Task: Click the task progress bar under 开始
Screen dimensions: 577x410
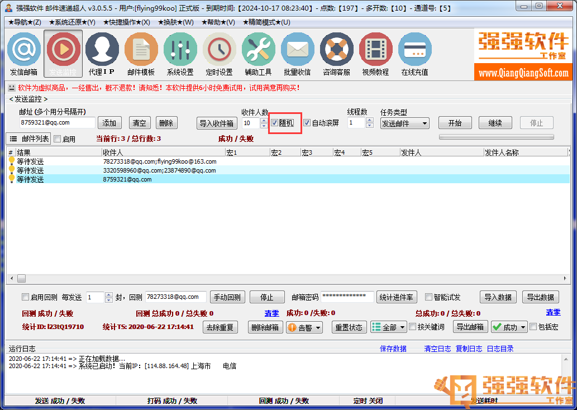Action: click(497, 137)
